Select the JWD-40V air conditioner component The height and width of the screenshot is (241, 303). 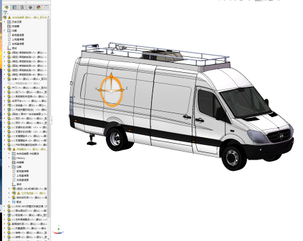[x=27, y=207]
